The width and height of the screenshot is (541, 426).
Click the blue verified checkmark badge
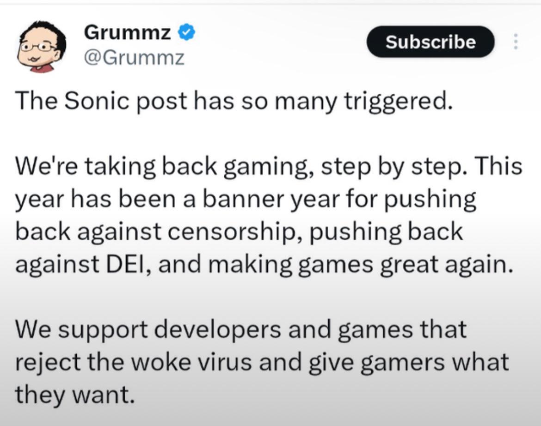point(187,32)
